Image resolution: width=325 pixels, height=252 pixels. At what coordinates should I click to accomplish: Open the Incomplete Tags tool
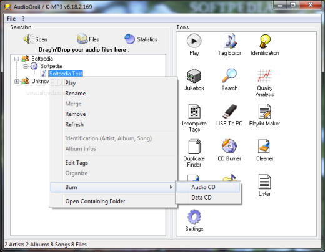pyautogui.click(x=194, y=111)
